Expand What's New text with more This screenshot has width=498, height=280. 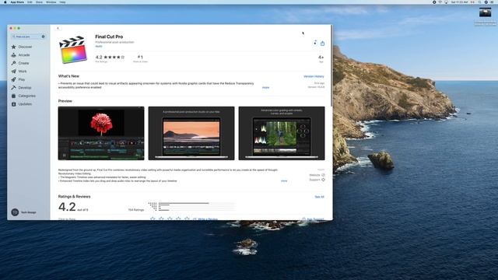[265, 87]
